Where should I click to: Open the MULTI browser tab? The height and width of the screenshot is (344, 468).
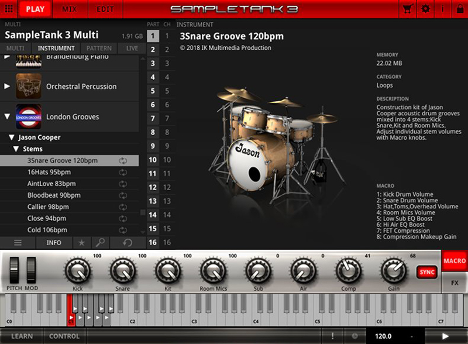tap(15, 48)
